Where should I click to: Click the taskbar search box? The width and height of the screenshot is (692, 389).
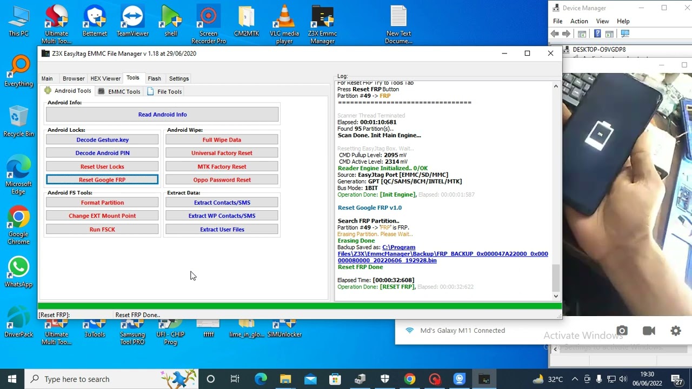tap(112, 379)
